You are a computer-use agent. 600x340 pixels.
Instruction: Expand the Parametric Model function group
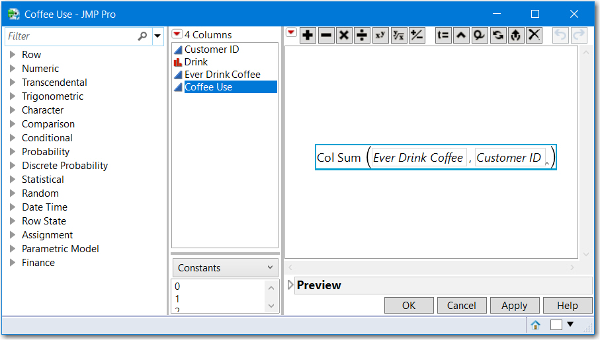click(x=13, y=249)
